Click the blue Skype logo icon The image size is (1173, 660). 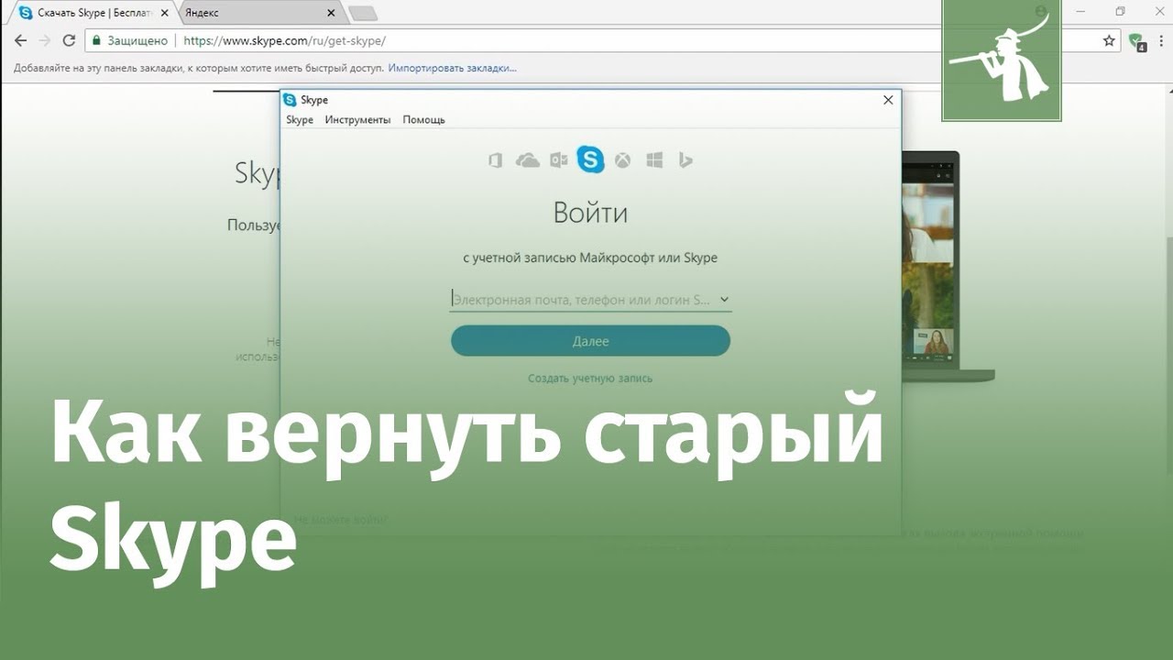pos(591,159)
